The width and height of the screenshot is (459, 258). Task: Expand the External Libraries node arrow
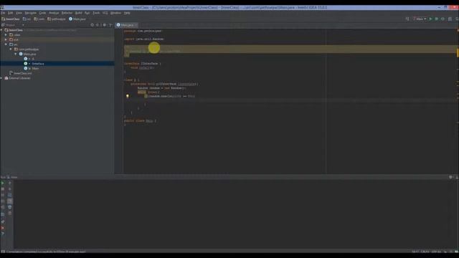pos(1,78)
